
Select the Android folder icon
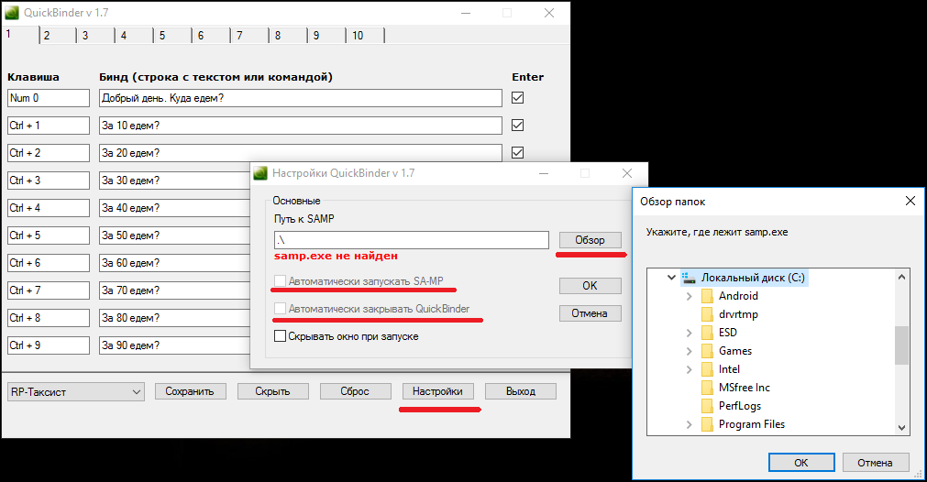(707, 296)
